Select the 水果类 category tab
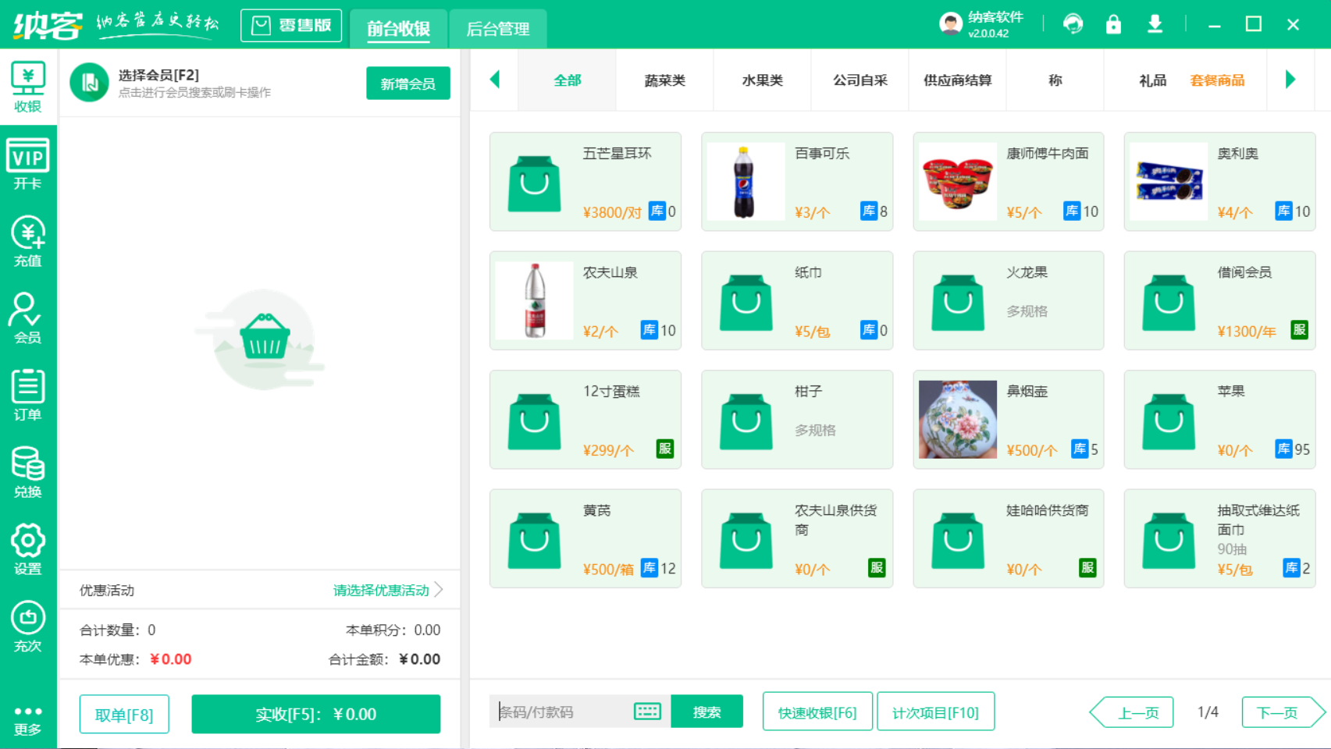Viewport: 1331px width, 749px height. (x=761, y=80)
